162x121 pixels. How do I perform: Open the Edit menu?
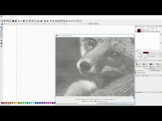coord(4,18)
